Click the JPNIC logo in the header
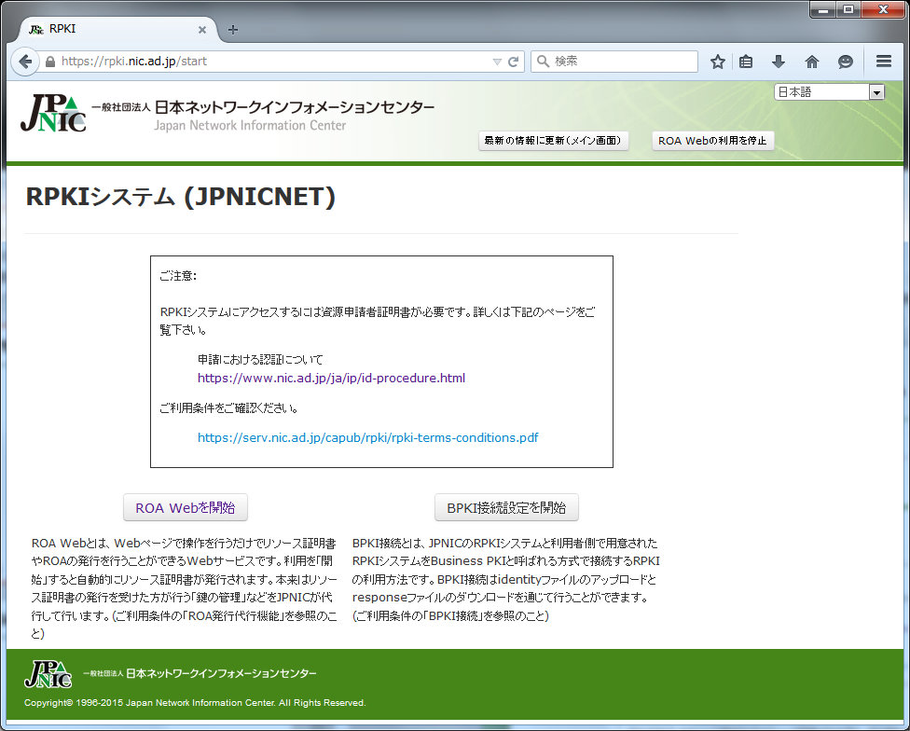The width and height of the screenshot is (910, 731). (53, 114)
